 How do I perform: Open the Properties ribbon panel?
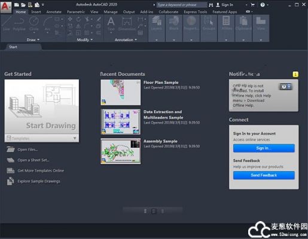pyautogui.click(x=191, y=28)
